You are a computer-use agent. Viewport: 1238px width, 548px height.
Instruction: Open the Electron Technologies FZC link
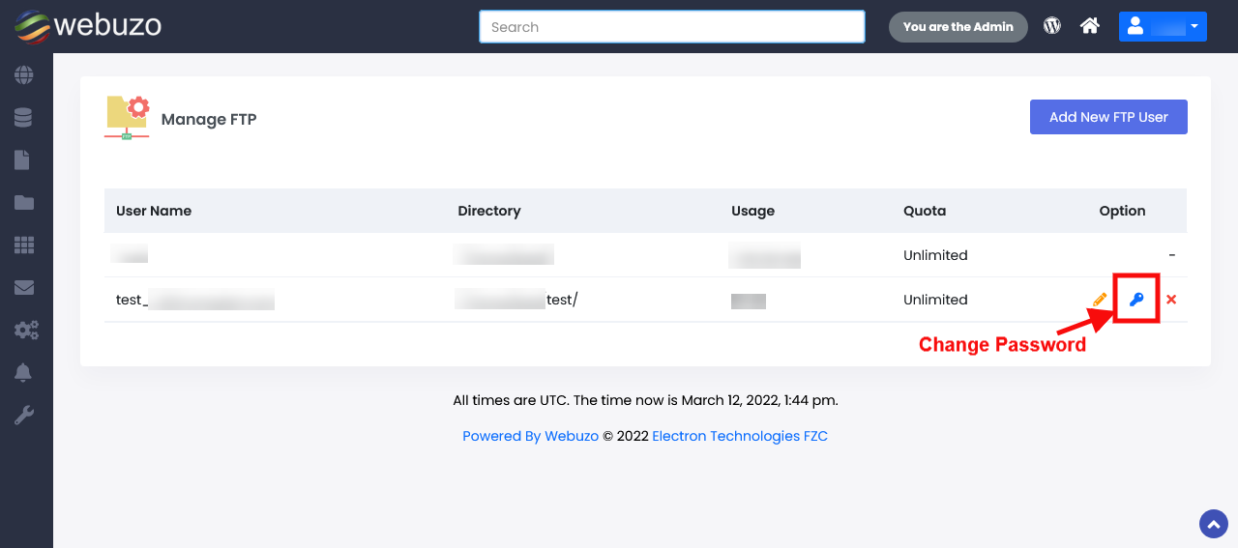coord(740,436)
